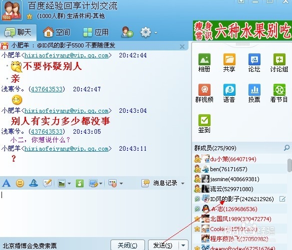Click the group title 百度经验回享计划交流
The height and width of the screenshot is (250, 292).
[x=73, y=6]
